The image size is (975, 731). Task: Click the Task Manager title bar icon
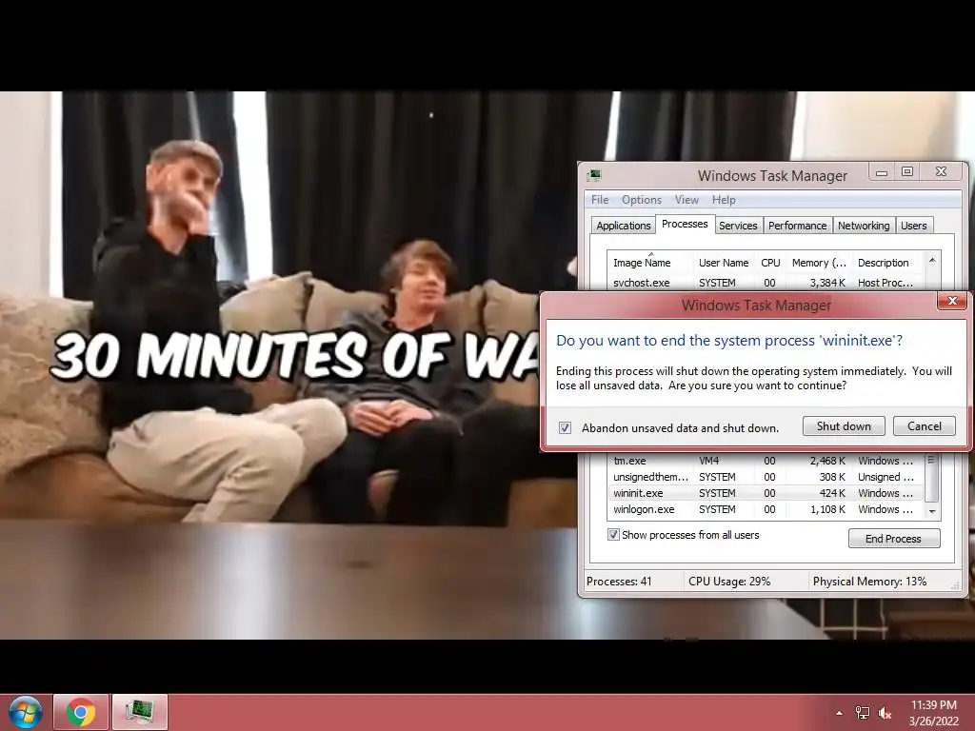(x=594, y=175)
